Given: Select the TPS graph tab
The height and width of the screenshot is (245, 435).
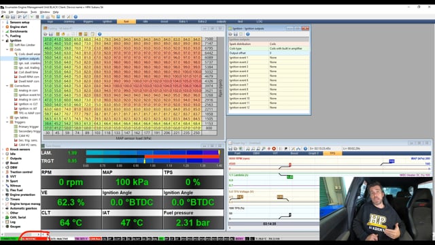Looking at the screenshot, I should point(332,153).
